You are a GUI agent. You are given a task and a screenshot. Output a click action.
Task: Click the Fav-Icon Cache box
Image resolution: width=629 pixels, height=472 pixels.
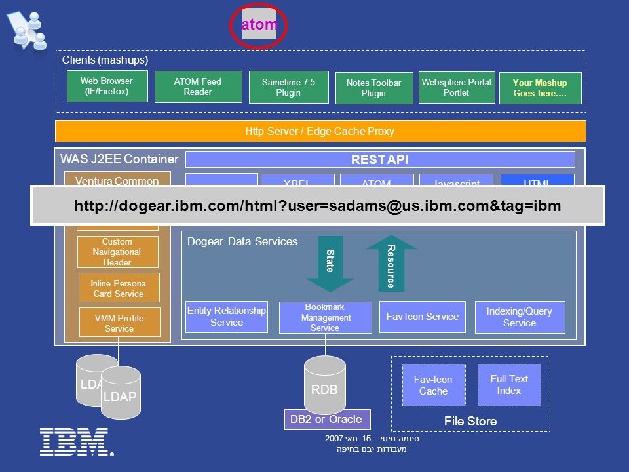pyautogui.click(x=434, y=385)
